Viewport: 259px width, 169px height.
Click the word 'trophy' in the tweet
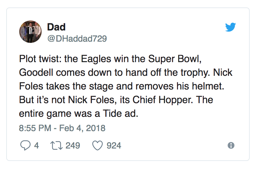pos(195,73)
